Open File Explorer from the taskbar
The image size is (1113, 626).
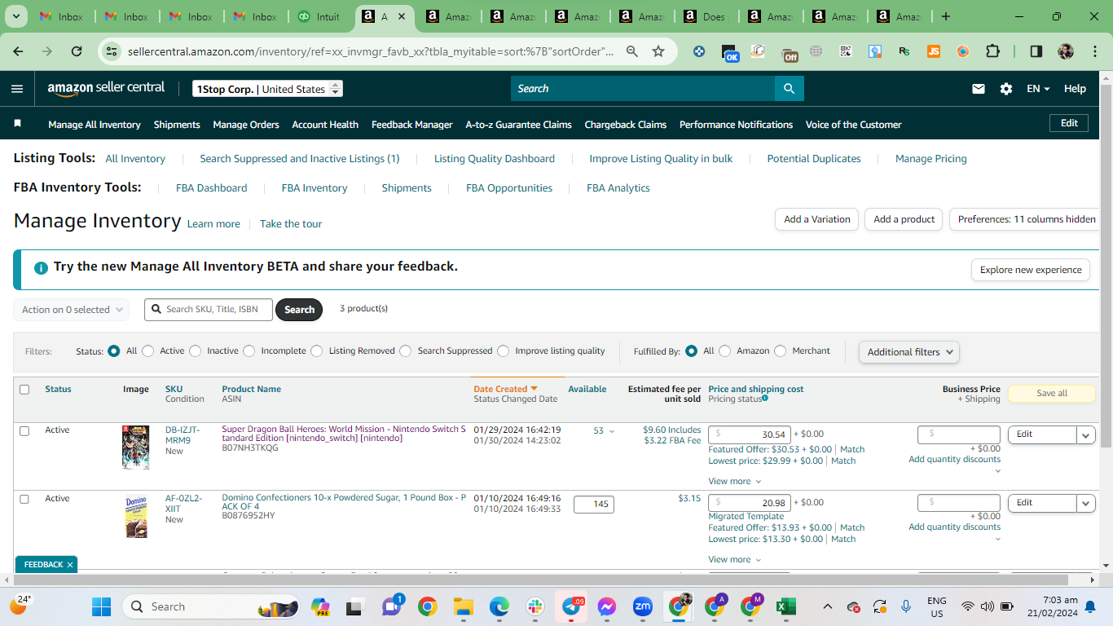(463, 606)
